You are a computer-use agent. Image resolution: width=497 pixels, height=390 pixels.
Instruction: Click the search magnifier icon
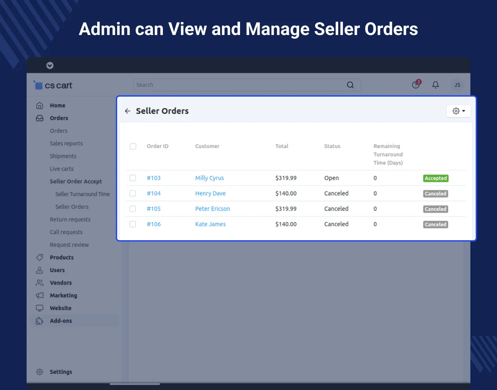click(350, 85)
